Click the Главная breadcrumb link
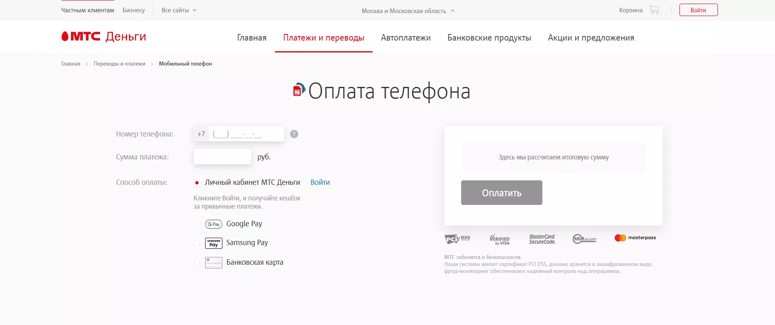 [71, 64]
